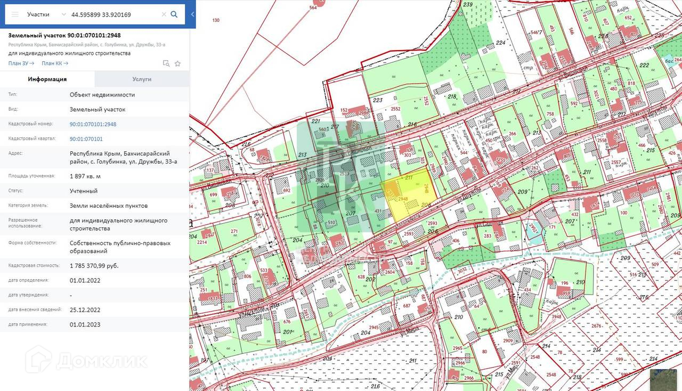Switch to satellite basemap thumbnail
Image resolution: width=682 pixels, height=391 pixels.
click(x=663, y=379)
